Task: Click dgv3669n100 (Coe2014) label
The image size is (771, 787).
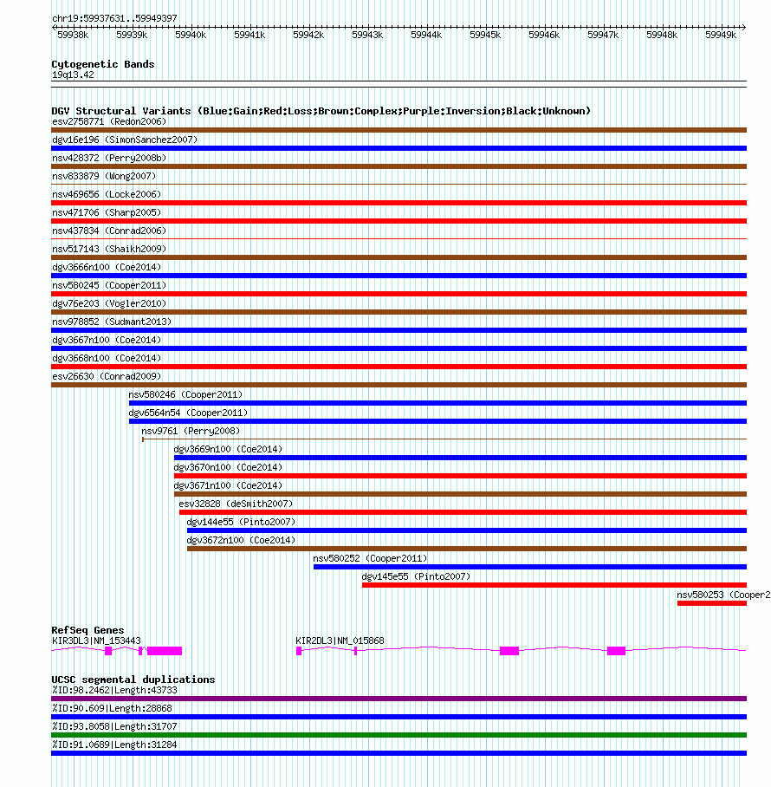Action: 228,449
